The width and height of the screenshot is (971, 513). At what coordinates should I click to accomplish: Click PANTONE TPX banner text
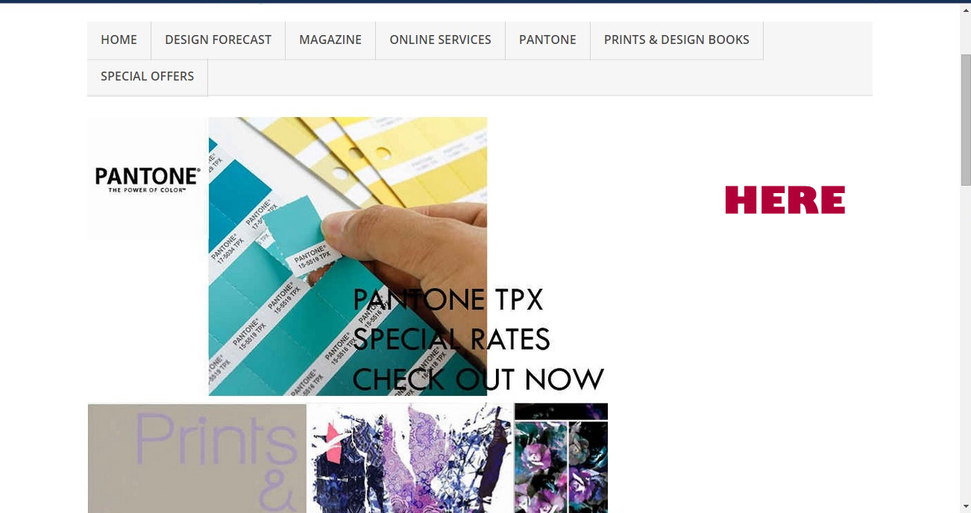coord(447,300)
